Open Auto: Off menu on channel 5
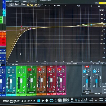Screen dimensions: 106x106 31,92
